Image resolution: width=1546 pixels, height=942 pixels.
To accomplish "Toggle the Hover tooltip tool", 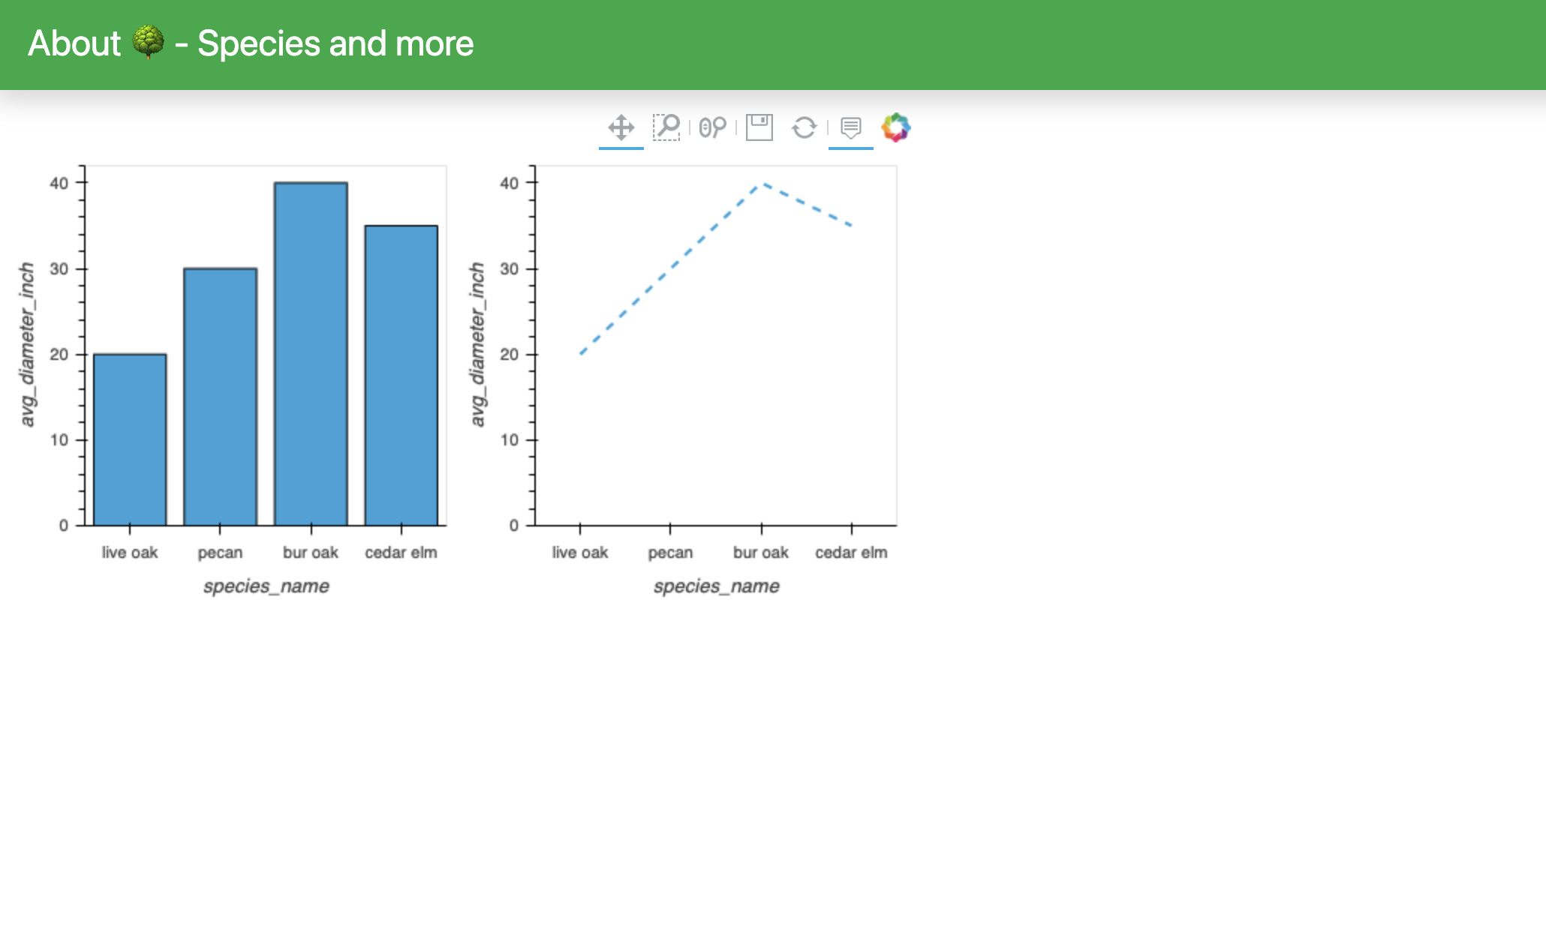I will point(851,127).
